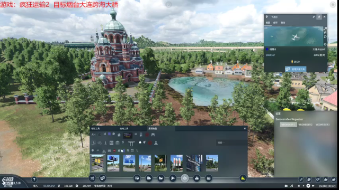Screen dimensions: 339x190
Task: Open the water transport ship menu
Action: (161, 178)
